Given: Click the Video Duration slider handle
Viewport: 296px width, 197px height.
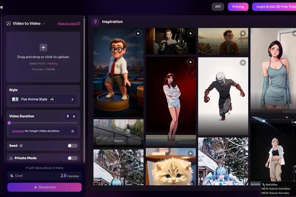Looking at the screenshot, I should click(9, 123).
